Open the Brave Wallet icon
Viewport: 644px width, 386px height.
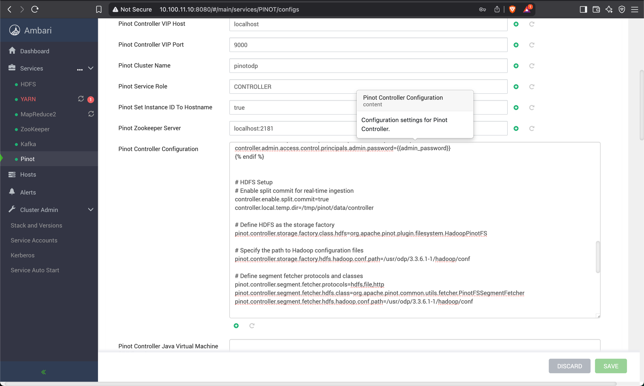(x=596, y=10)
